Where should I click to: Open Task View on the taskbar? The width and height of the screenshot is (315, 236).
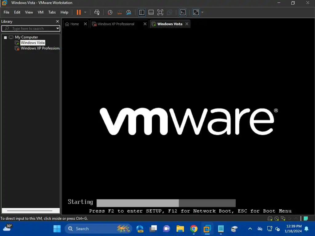(153, 229)
